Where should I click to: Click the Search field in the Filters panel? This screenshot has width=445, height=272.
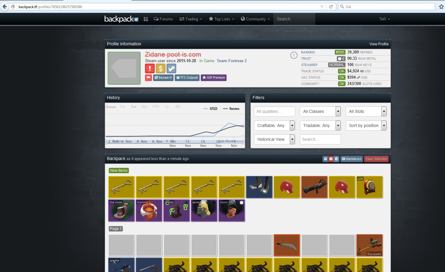[x=320, y=139]
